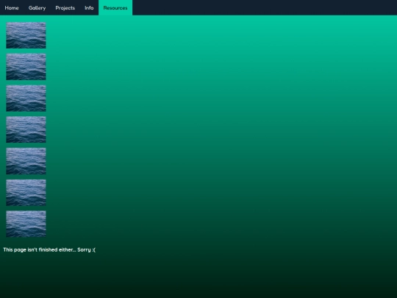Open the third water thumbnail

coord(26,99)
